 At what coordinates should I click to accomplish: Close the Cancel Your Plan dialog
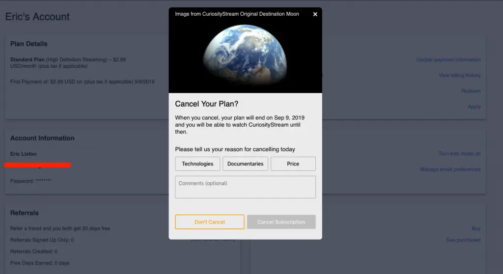315,14
